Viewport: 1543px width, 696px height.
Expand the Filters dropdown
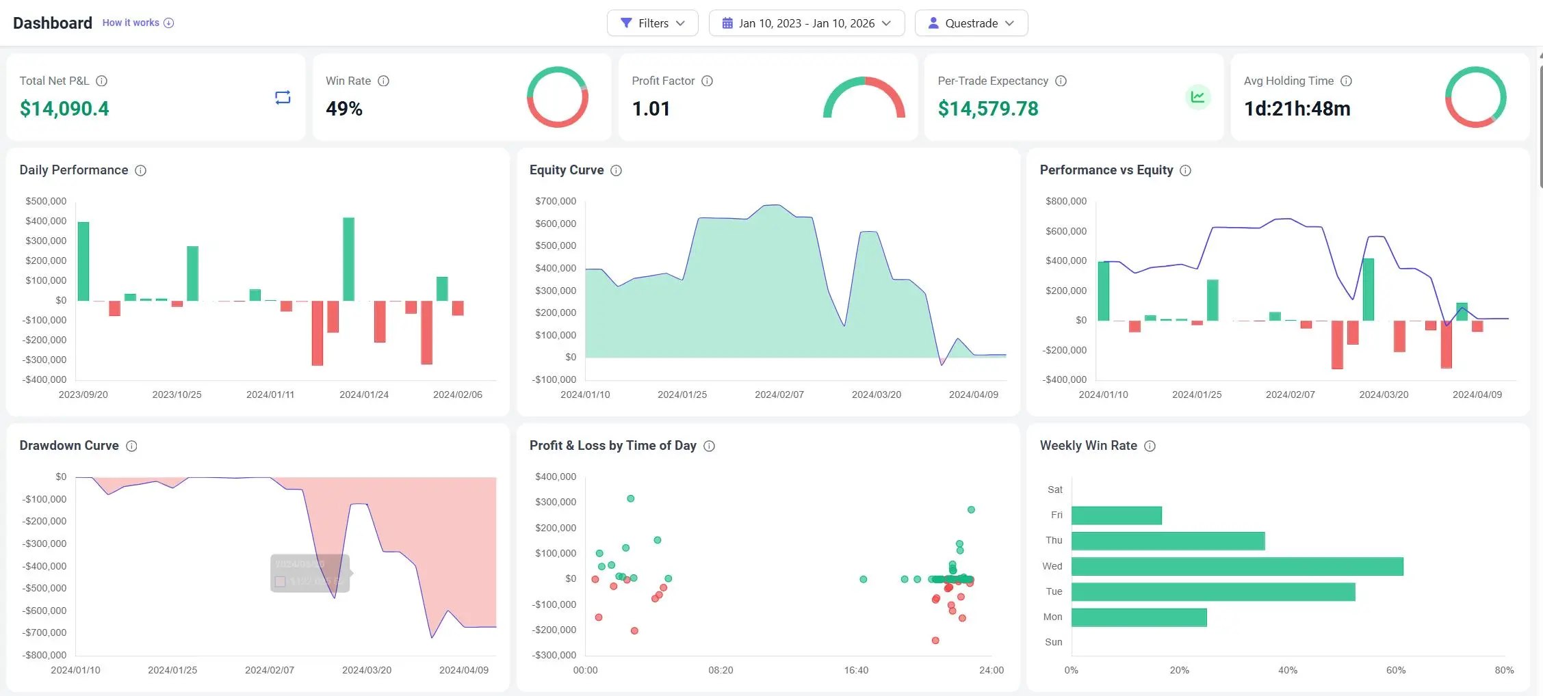click(x=652, y=23)
